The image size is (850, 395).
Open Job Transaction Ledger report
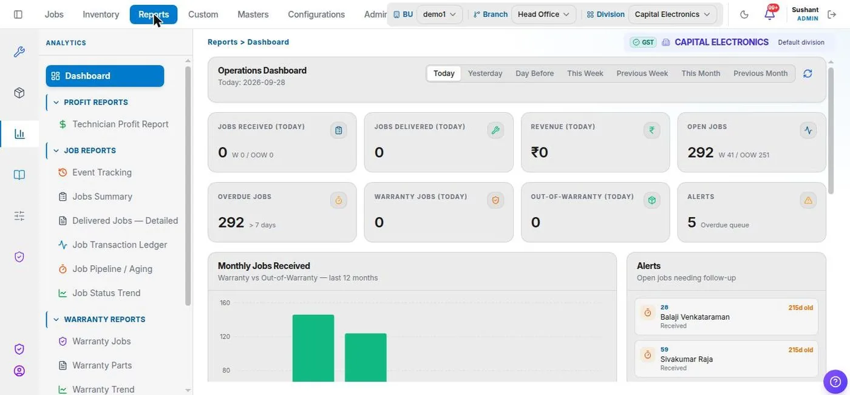pyautogui.click(x=112, y=245)
